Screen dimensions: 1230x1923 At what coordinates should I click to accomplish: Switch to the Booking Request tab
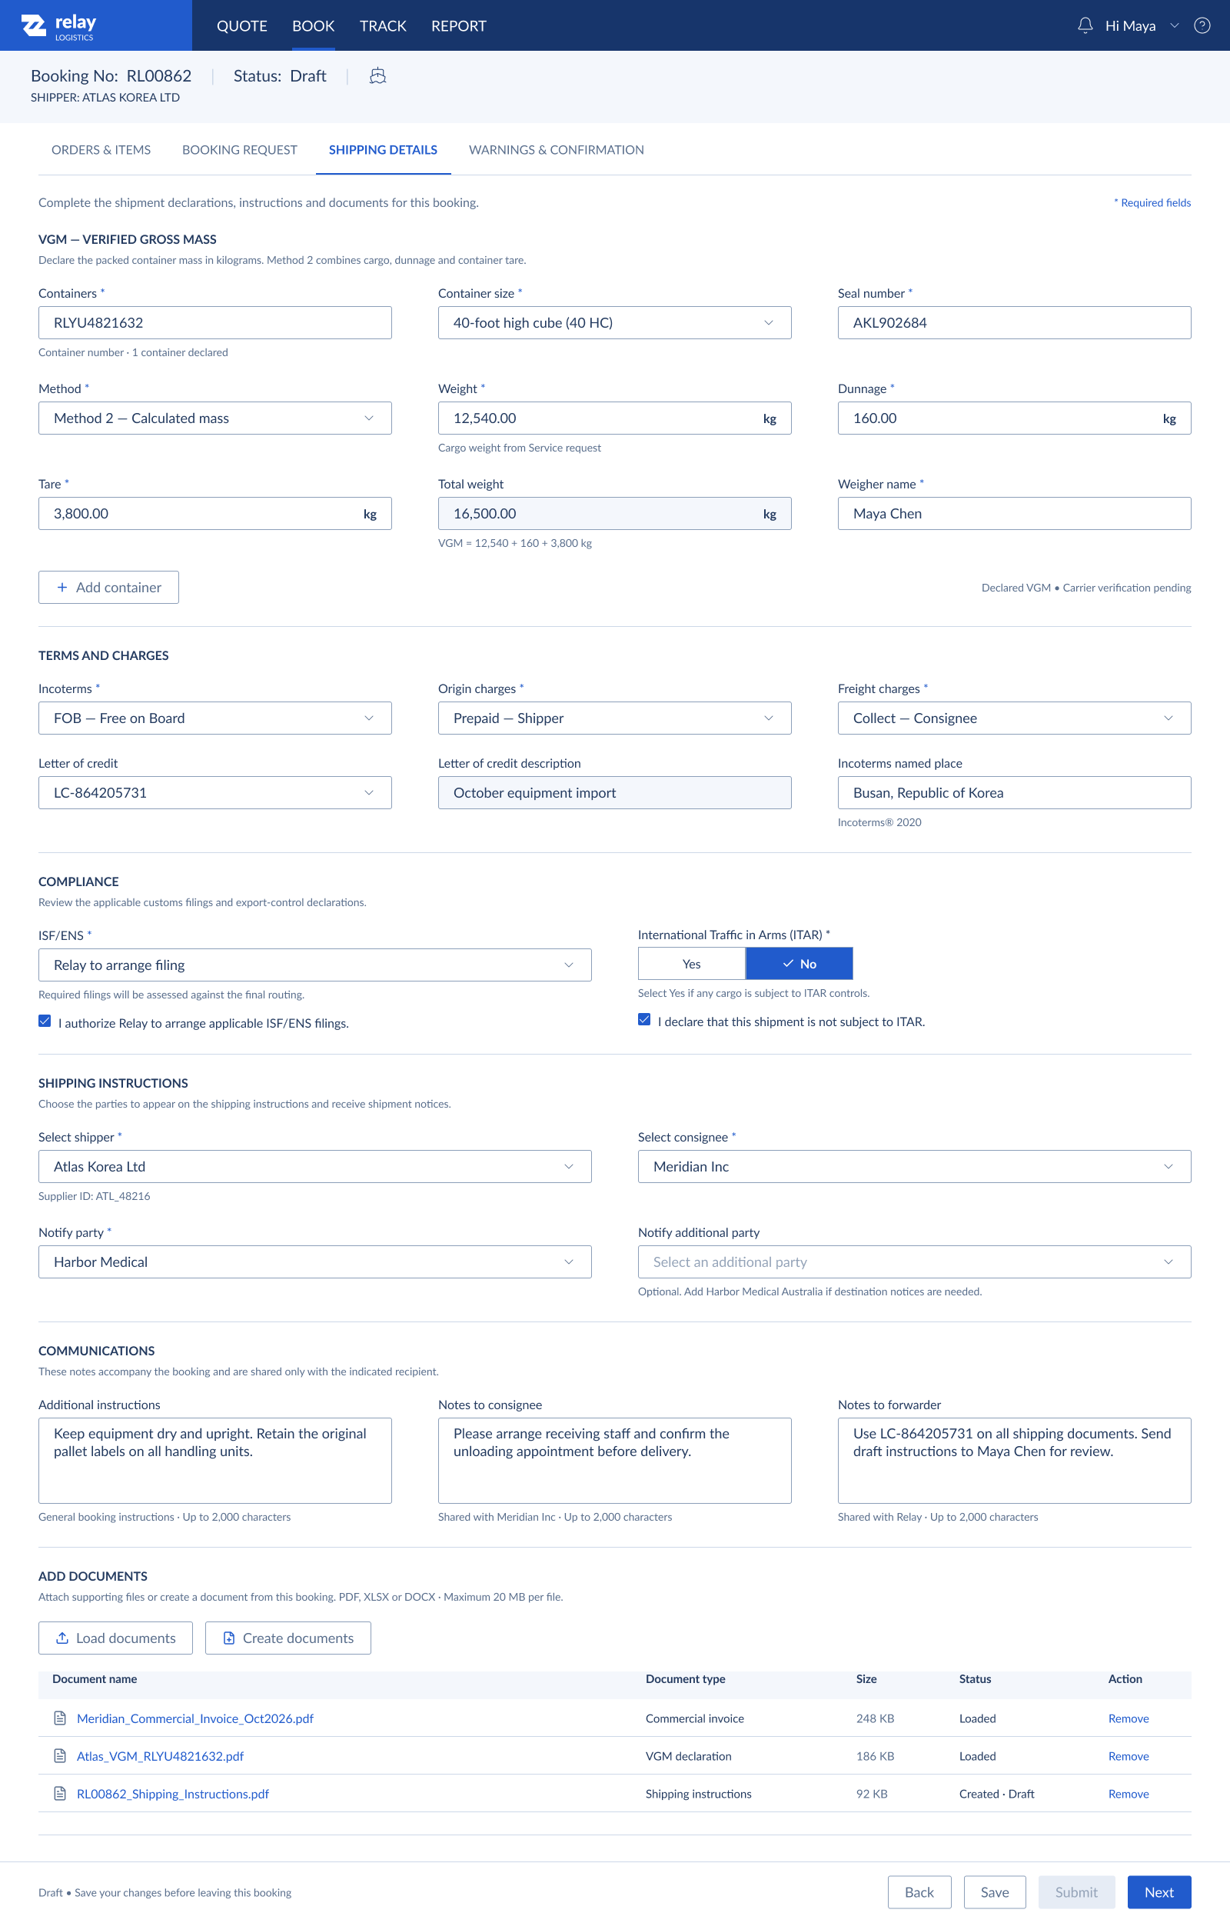pos(240,149)
